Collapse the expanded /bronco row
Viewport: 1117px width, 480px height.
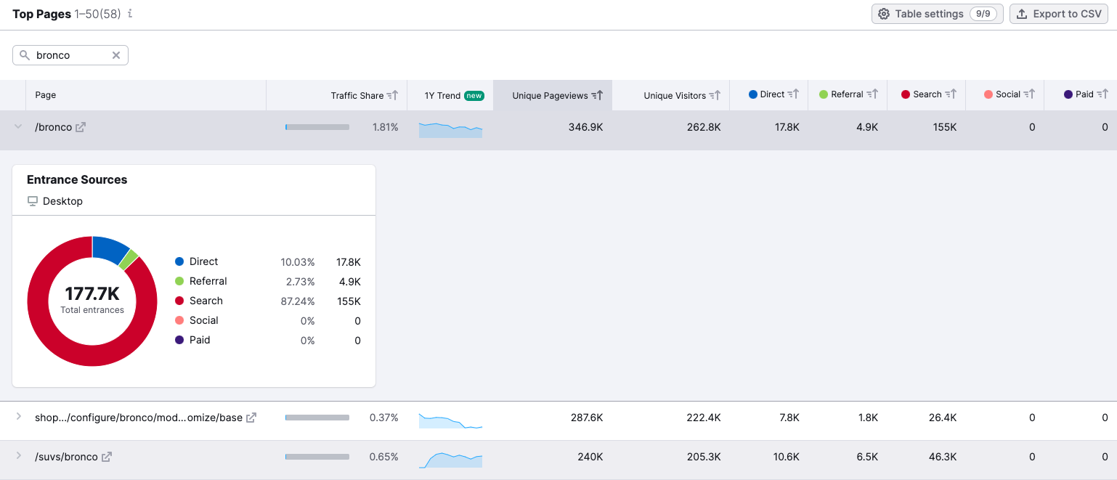click(17, 126)
